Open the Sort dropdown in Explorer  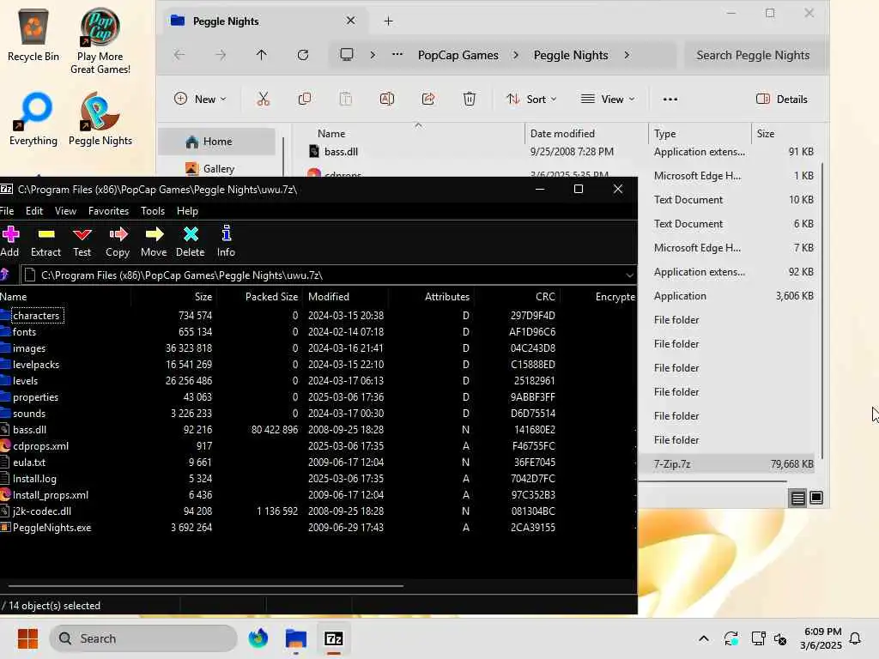coord(531,100)
